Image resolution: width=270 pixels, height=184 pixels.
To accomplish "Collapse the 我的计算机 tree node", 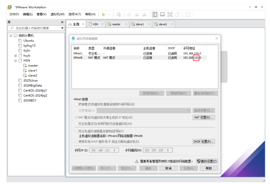I will click(x=11, y=36).
